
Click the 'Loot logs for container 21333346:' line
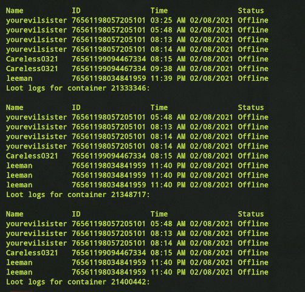coord(78,88)
